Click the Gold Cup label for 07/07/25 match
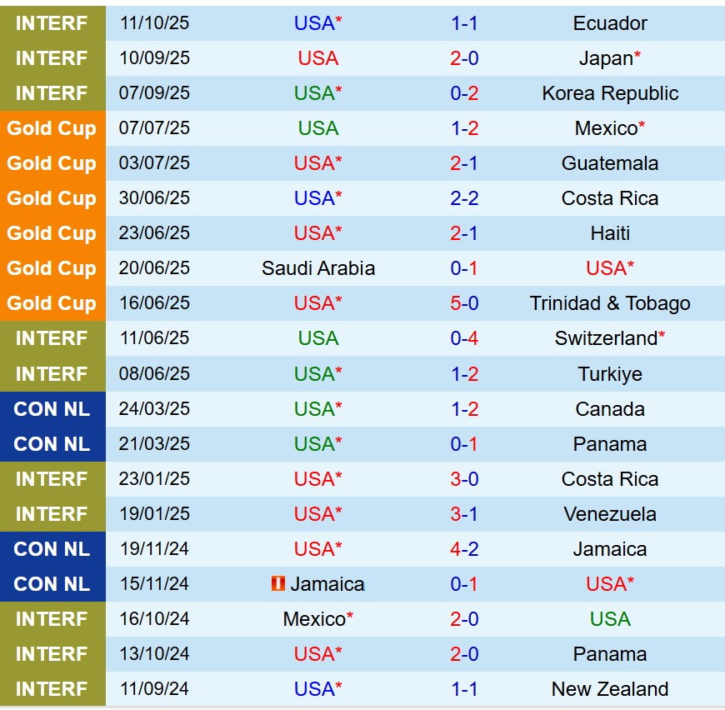Viewport: 725px width, 710px height. coord(52,128)
